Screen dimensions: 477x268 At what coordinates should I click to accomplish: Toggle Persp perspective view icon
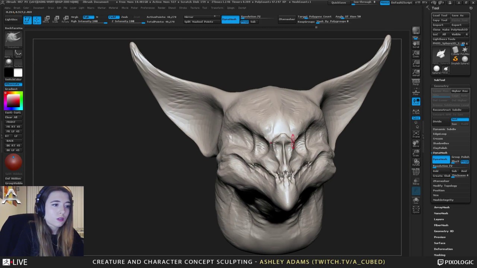tap(416, 82)
